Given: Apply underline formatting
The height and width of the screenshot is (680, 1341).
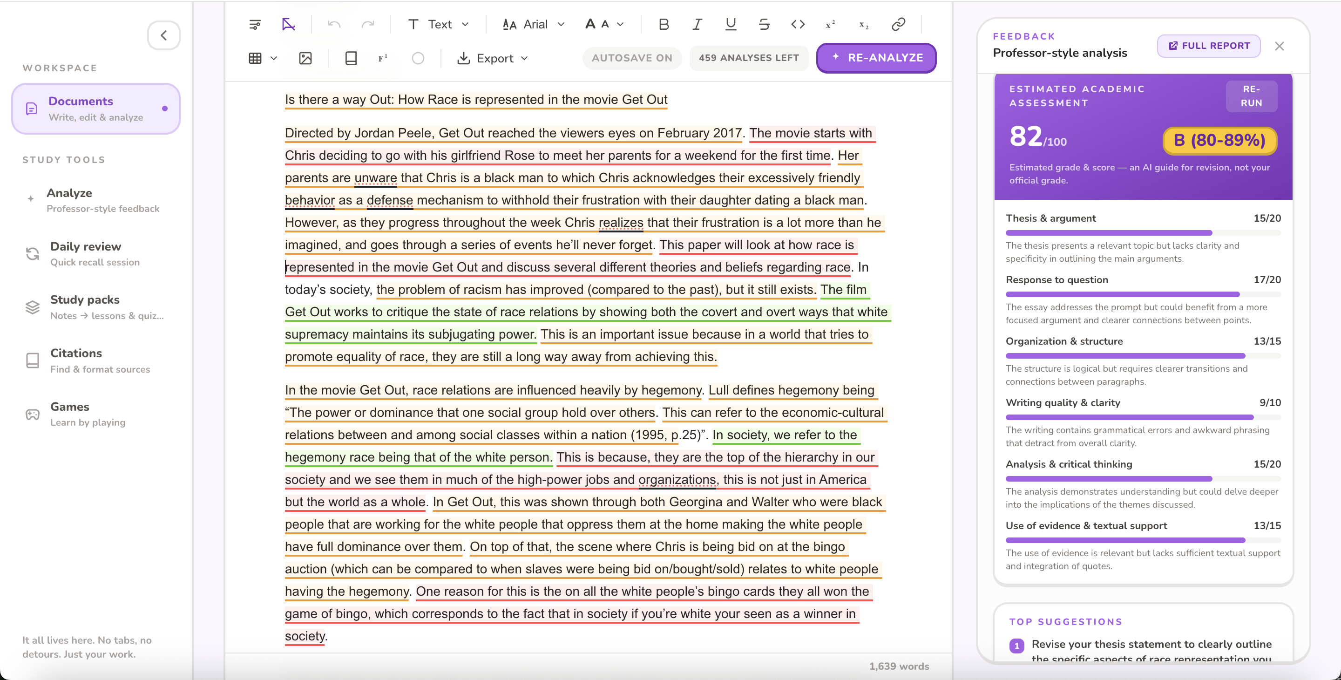Looking at the screenshot, I should point(731,25).
